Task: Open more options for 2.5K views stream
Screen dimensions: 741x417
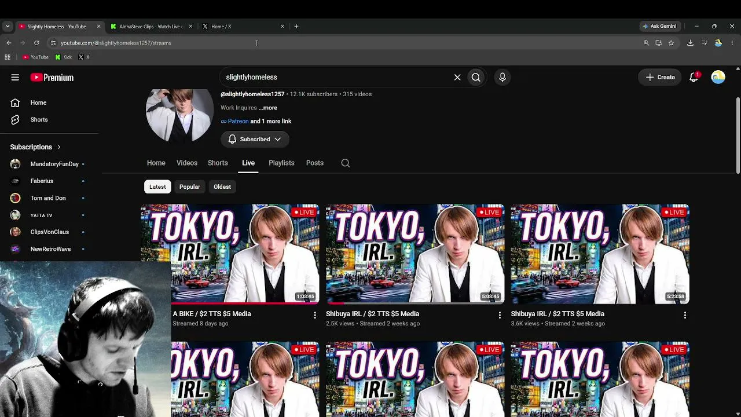Action: 500,315
